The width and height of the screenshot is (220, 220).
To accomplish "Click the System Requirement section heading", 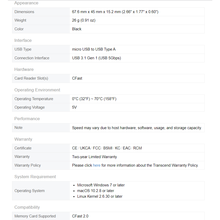I will tap(35, 177).
